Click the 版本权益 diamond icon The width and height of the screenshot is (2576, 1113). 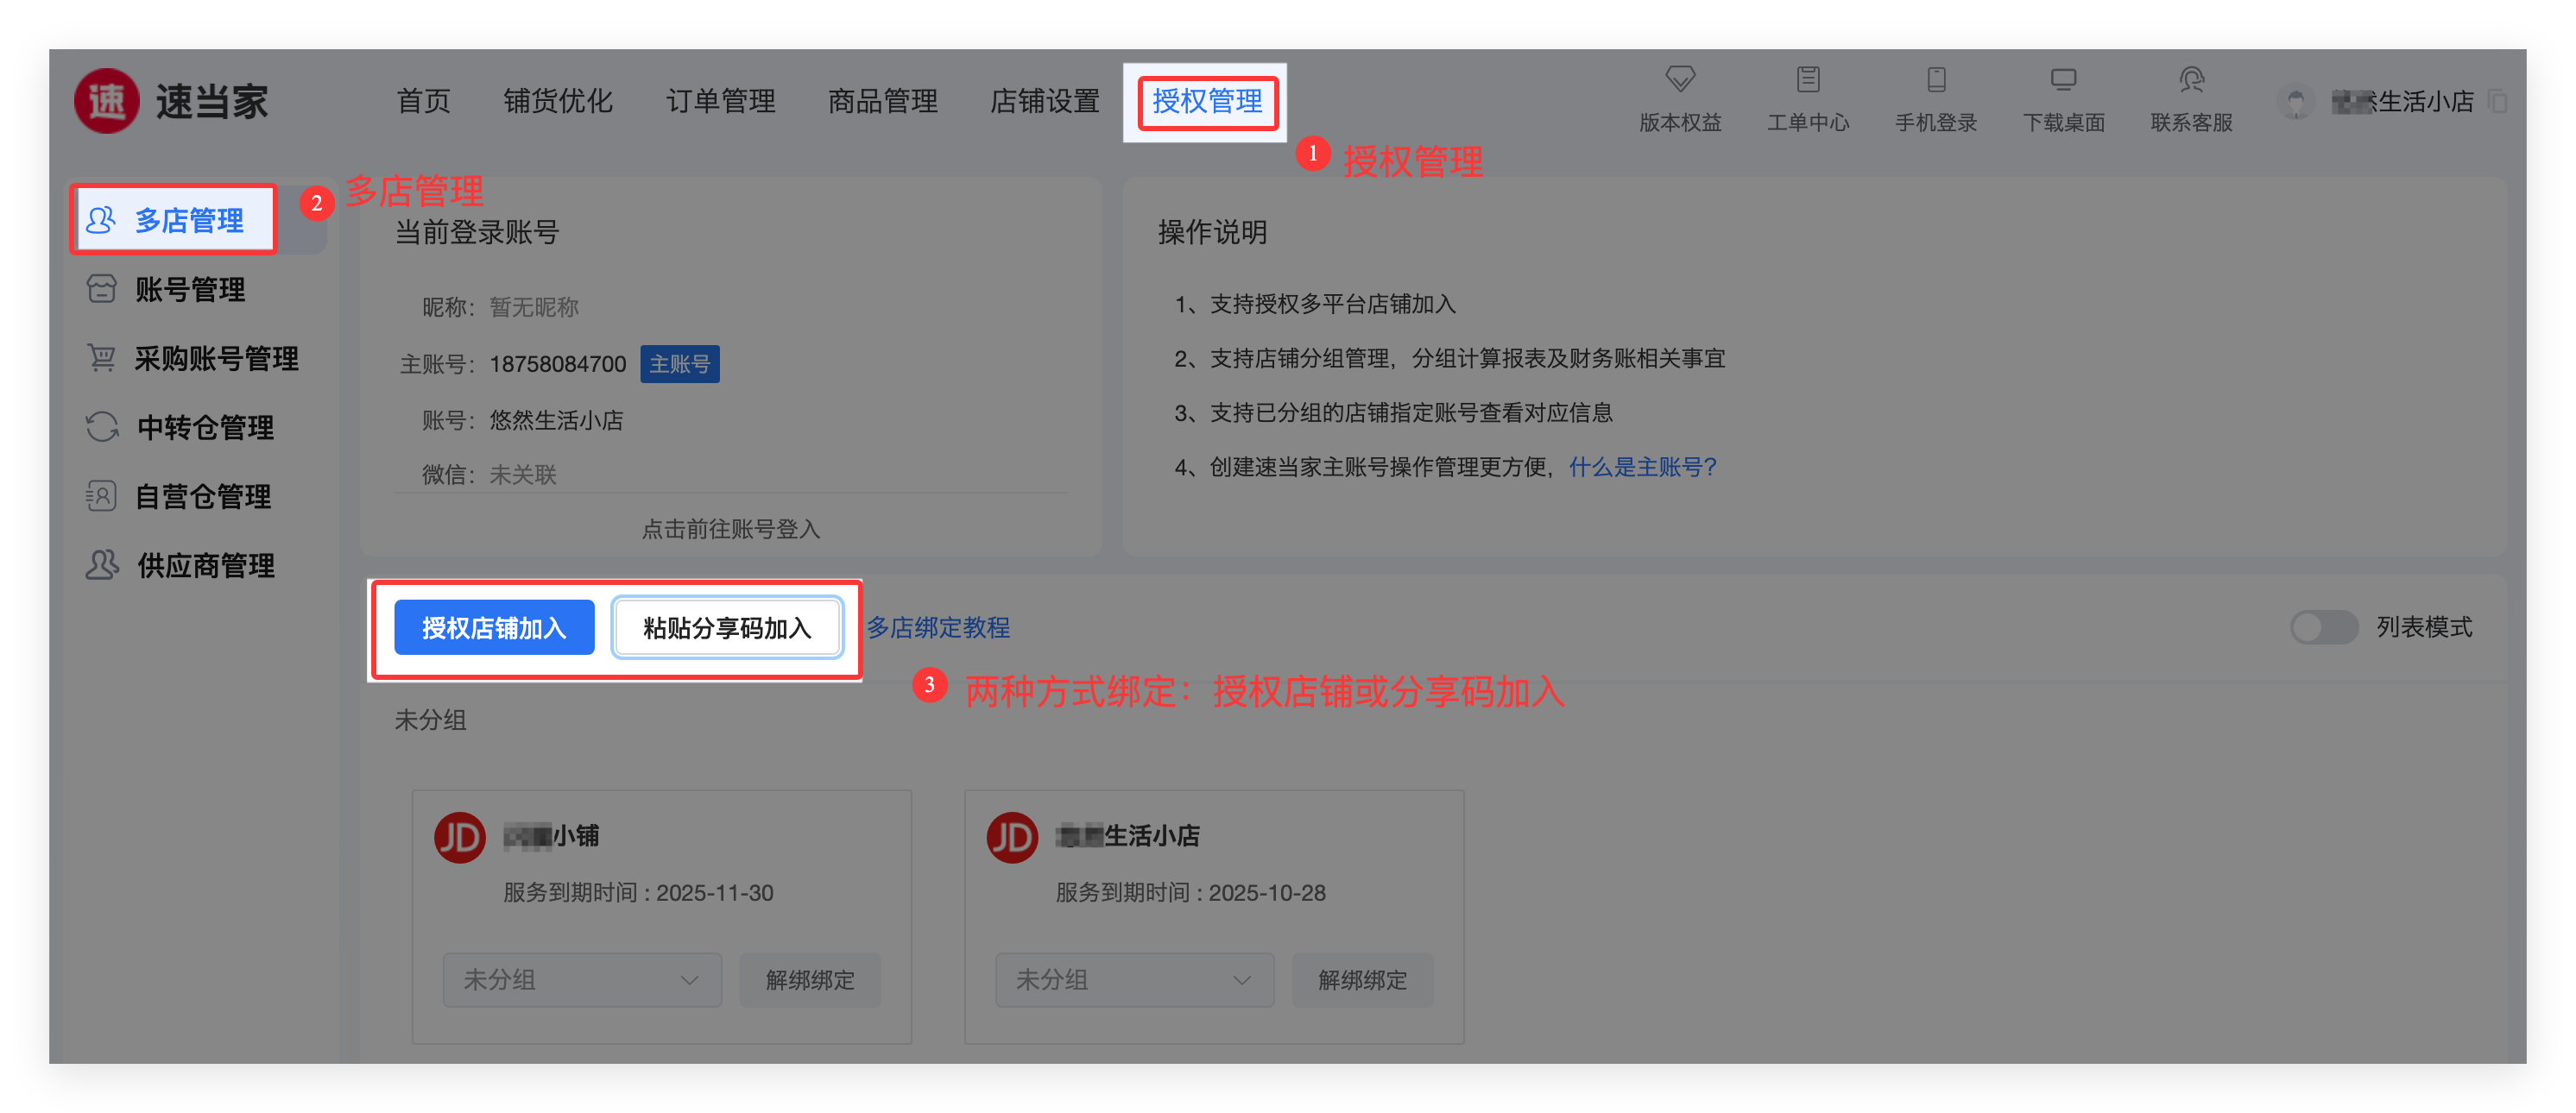1680,79
